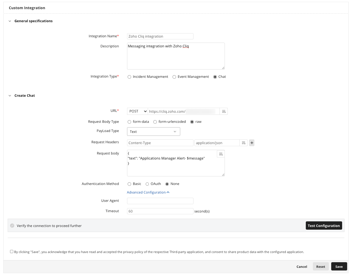
Task: Open the PayLoad Type Text dropdown
Action: (154, 132)
